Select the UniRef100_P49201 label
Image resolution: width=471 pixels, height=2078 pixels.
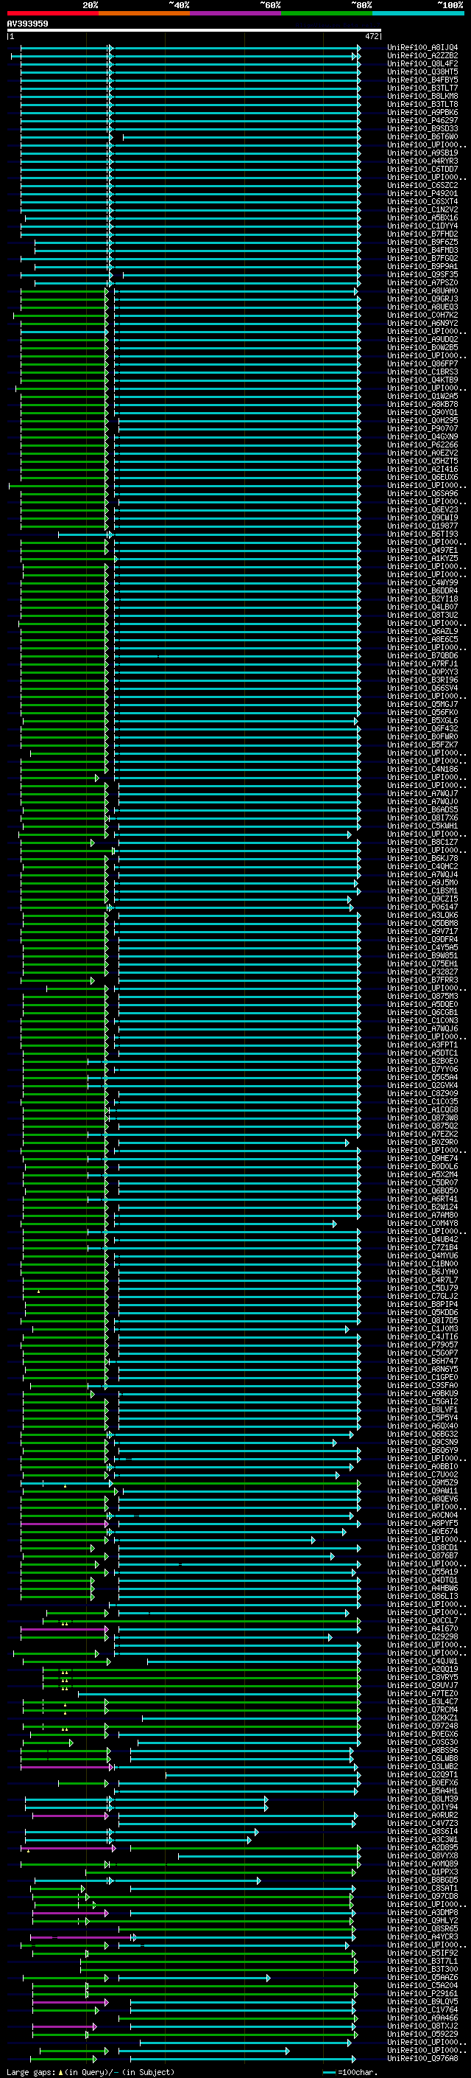tap(422, 194)
